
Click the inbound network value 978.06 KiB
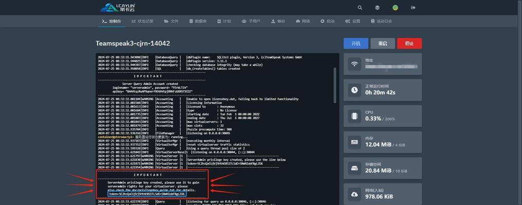click(379, 197)
